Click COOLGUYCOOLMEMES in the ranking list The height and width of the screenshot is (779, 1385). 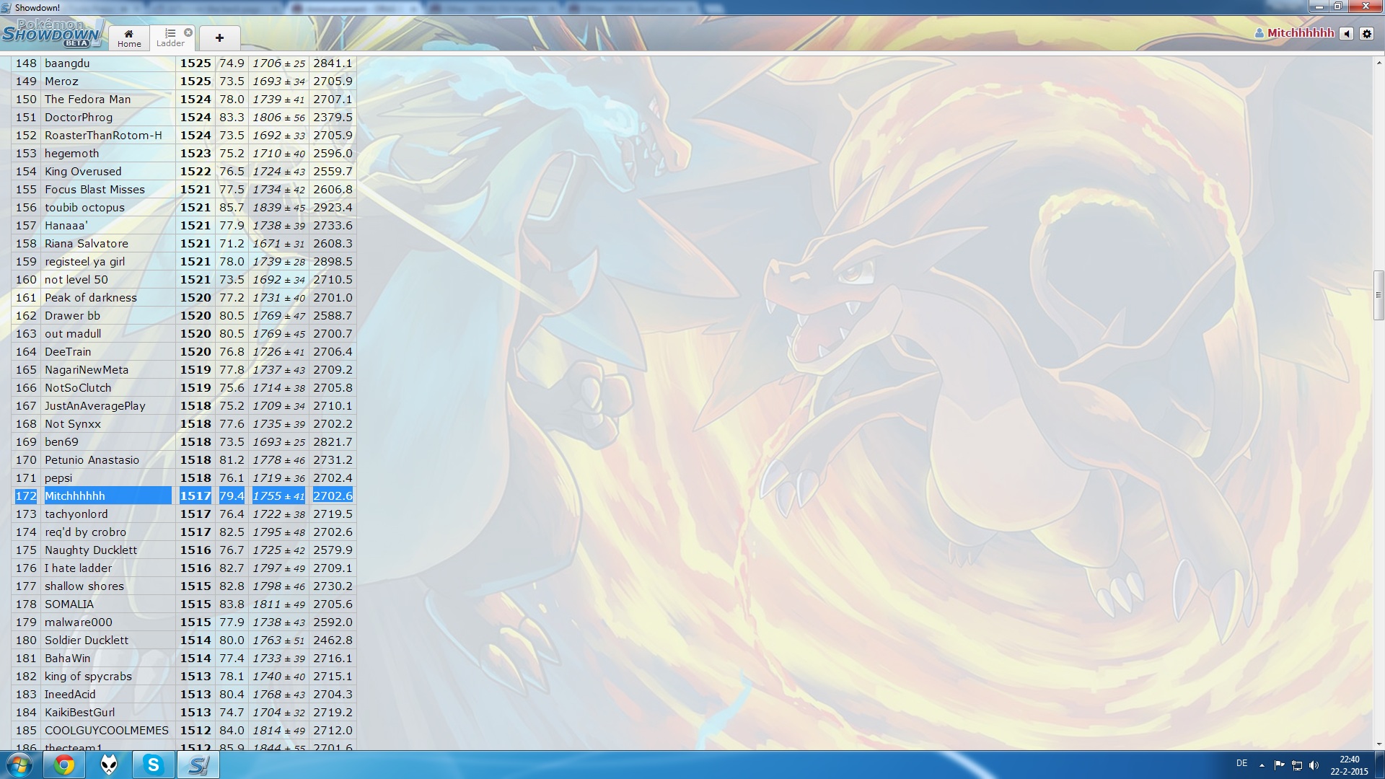click(106, 731)
